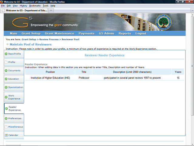This screenshot has width=194, height=146.
Task: Click the green check icon beside BasicProfile
Action: point(6,54)
